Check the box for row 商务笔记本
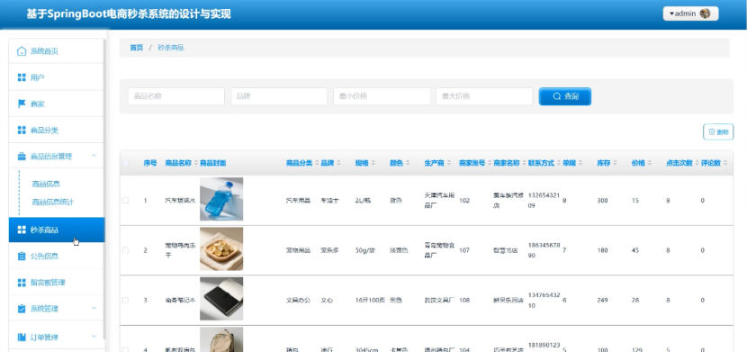The width and height of the screenshot is (747, 352). pos(125,300)
